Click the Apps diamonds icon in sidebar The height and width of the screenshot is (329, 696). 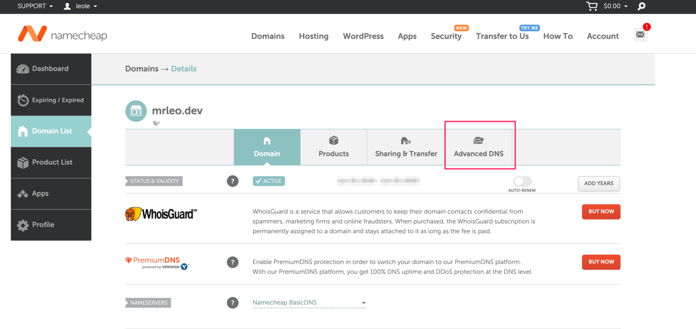tap(23, 194)
